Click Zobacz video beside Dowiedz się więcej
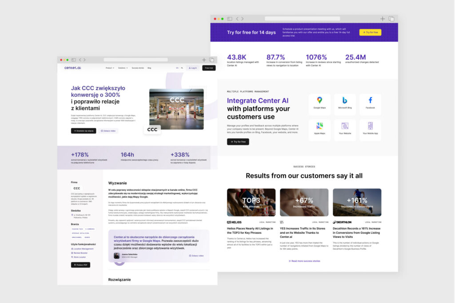455x303 pixels. (108, 131)
